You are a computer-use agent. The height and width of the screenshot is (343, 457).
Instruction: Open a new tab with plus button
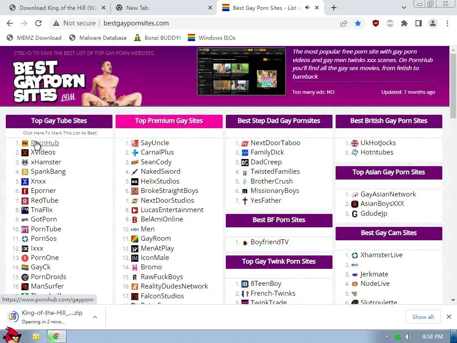[334, 8]
